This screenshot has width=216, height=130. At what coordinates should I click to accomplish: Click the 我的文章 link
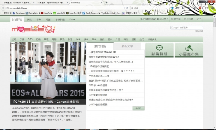(175, 19)
